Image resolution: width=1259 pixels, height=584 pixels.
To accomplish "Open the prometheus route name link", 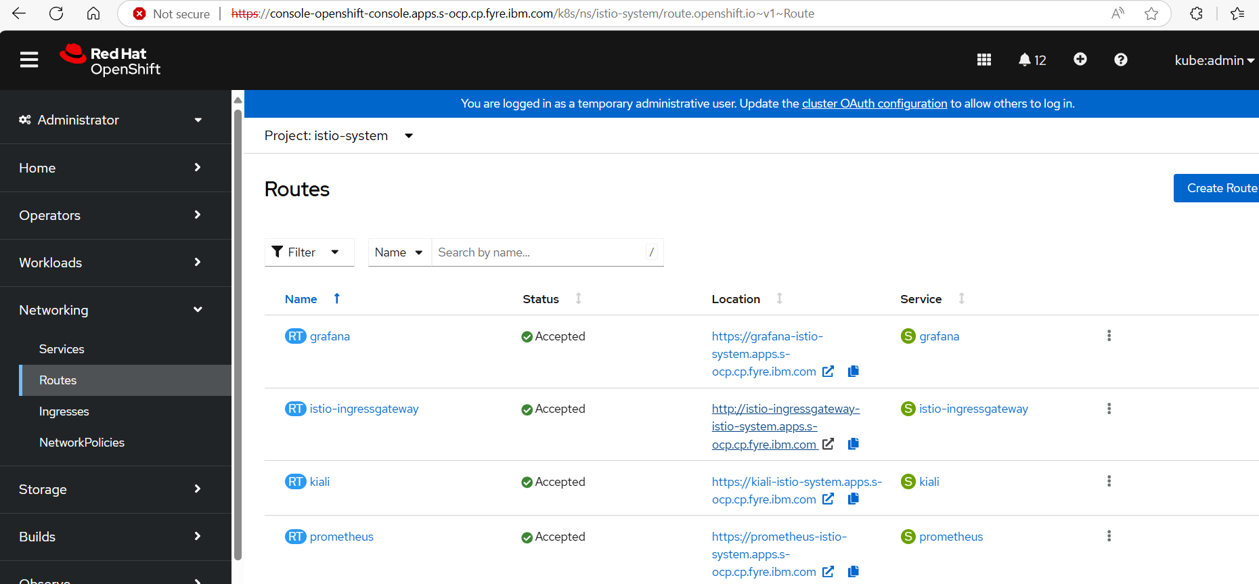I will click(342, 537).
